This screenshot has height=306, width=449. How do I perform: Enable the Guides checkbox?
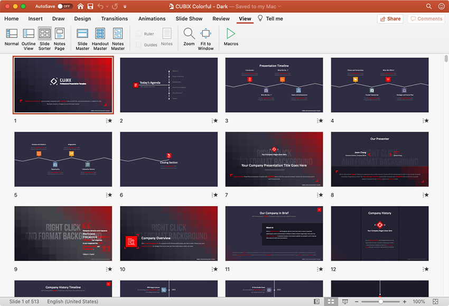(x=138, y=45)
